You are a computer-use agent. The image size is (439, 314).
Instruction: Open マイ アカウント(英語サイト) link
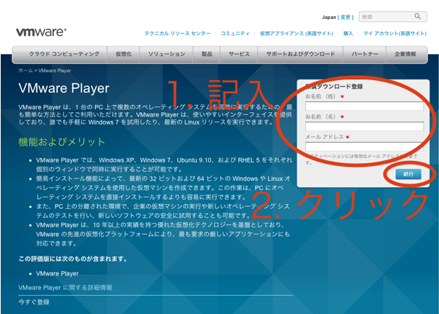point(394,34)
